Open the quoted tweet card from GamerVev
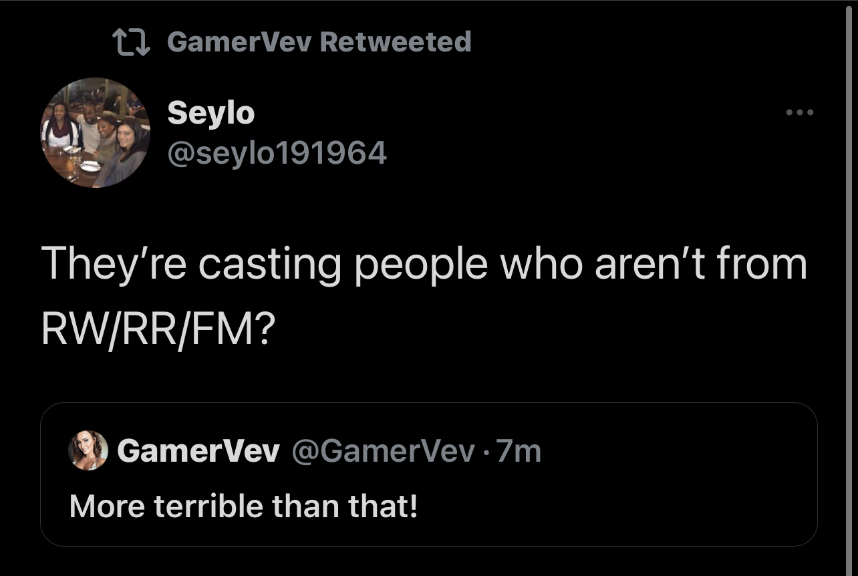 click(x=429, y=474)
